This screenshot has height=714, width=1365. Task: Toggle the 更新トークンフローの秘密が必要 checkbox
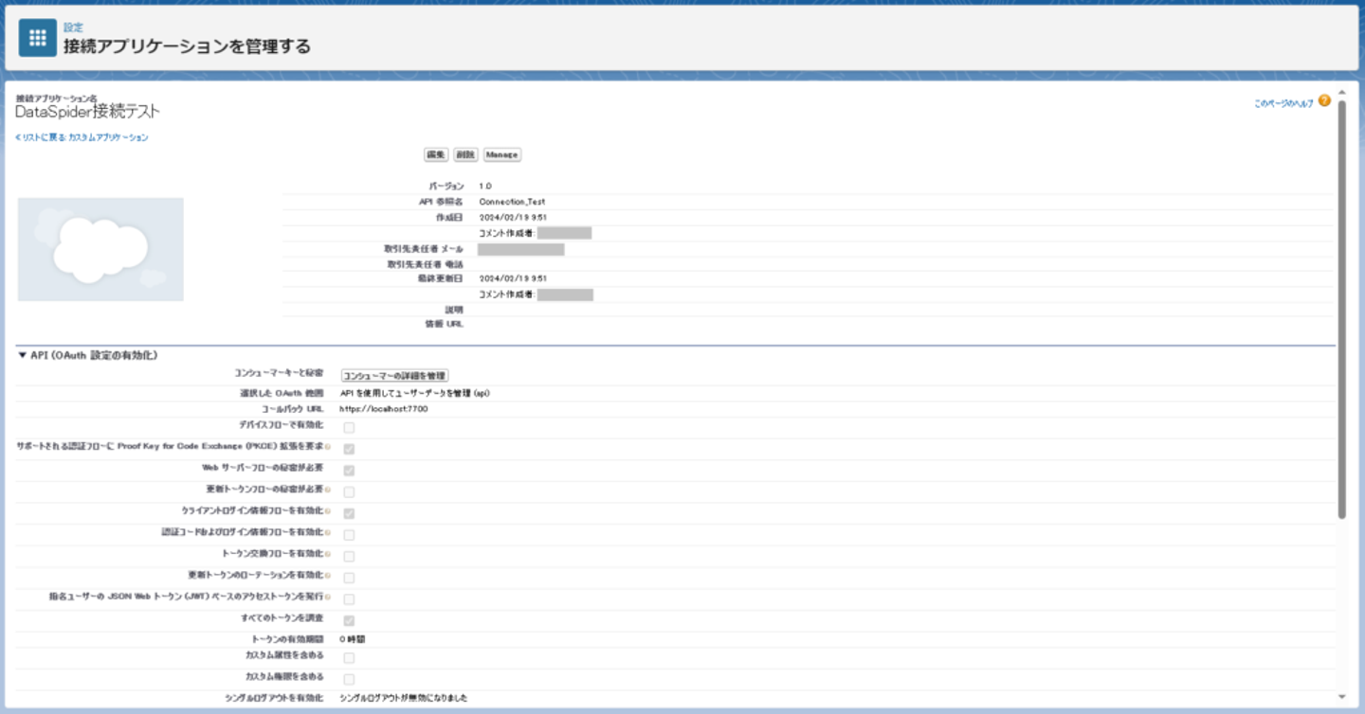[349, 491]
